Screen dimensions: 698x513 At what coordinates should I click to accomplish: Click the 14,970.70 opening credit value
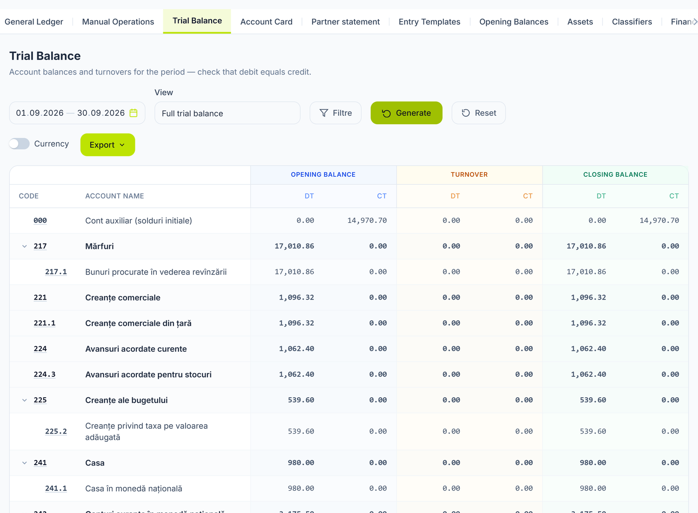367,220
